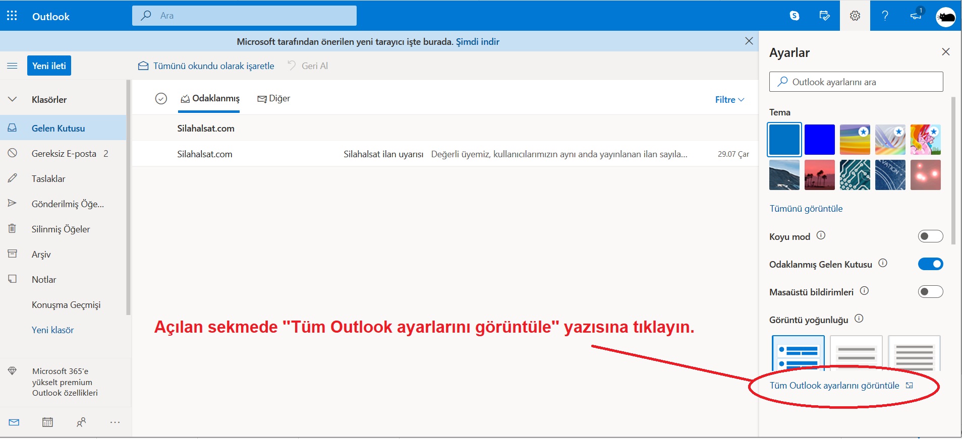Image resolution: width=962 pixels, height=439 pixels.
Task: Click the settings gear icon
Action: tap(855, 16)
